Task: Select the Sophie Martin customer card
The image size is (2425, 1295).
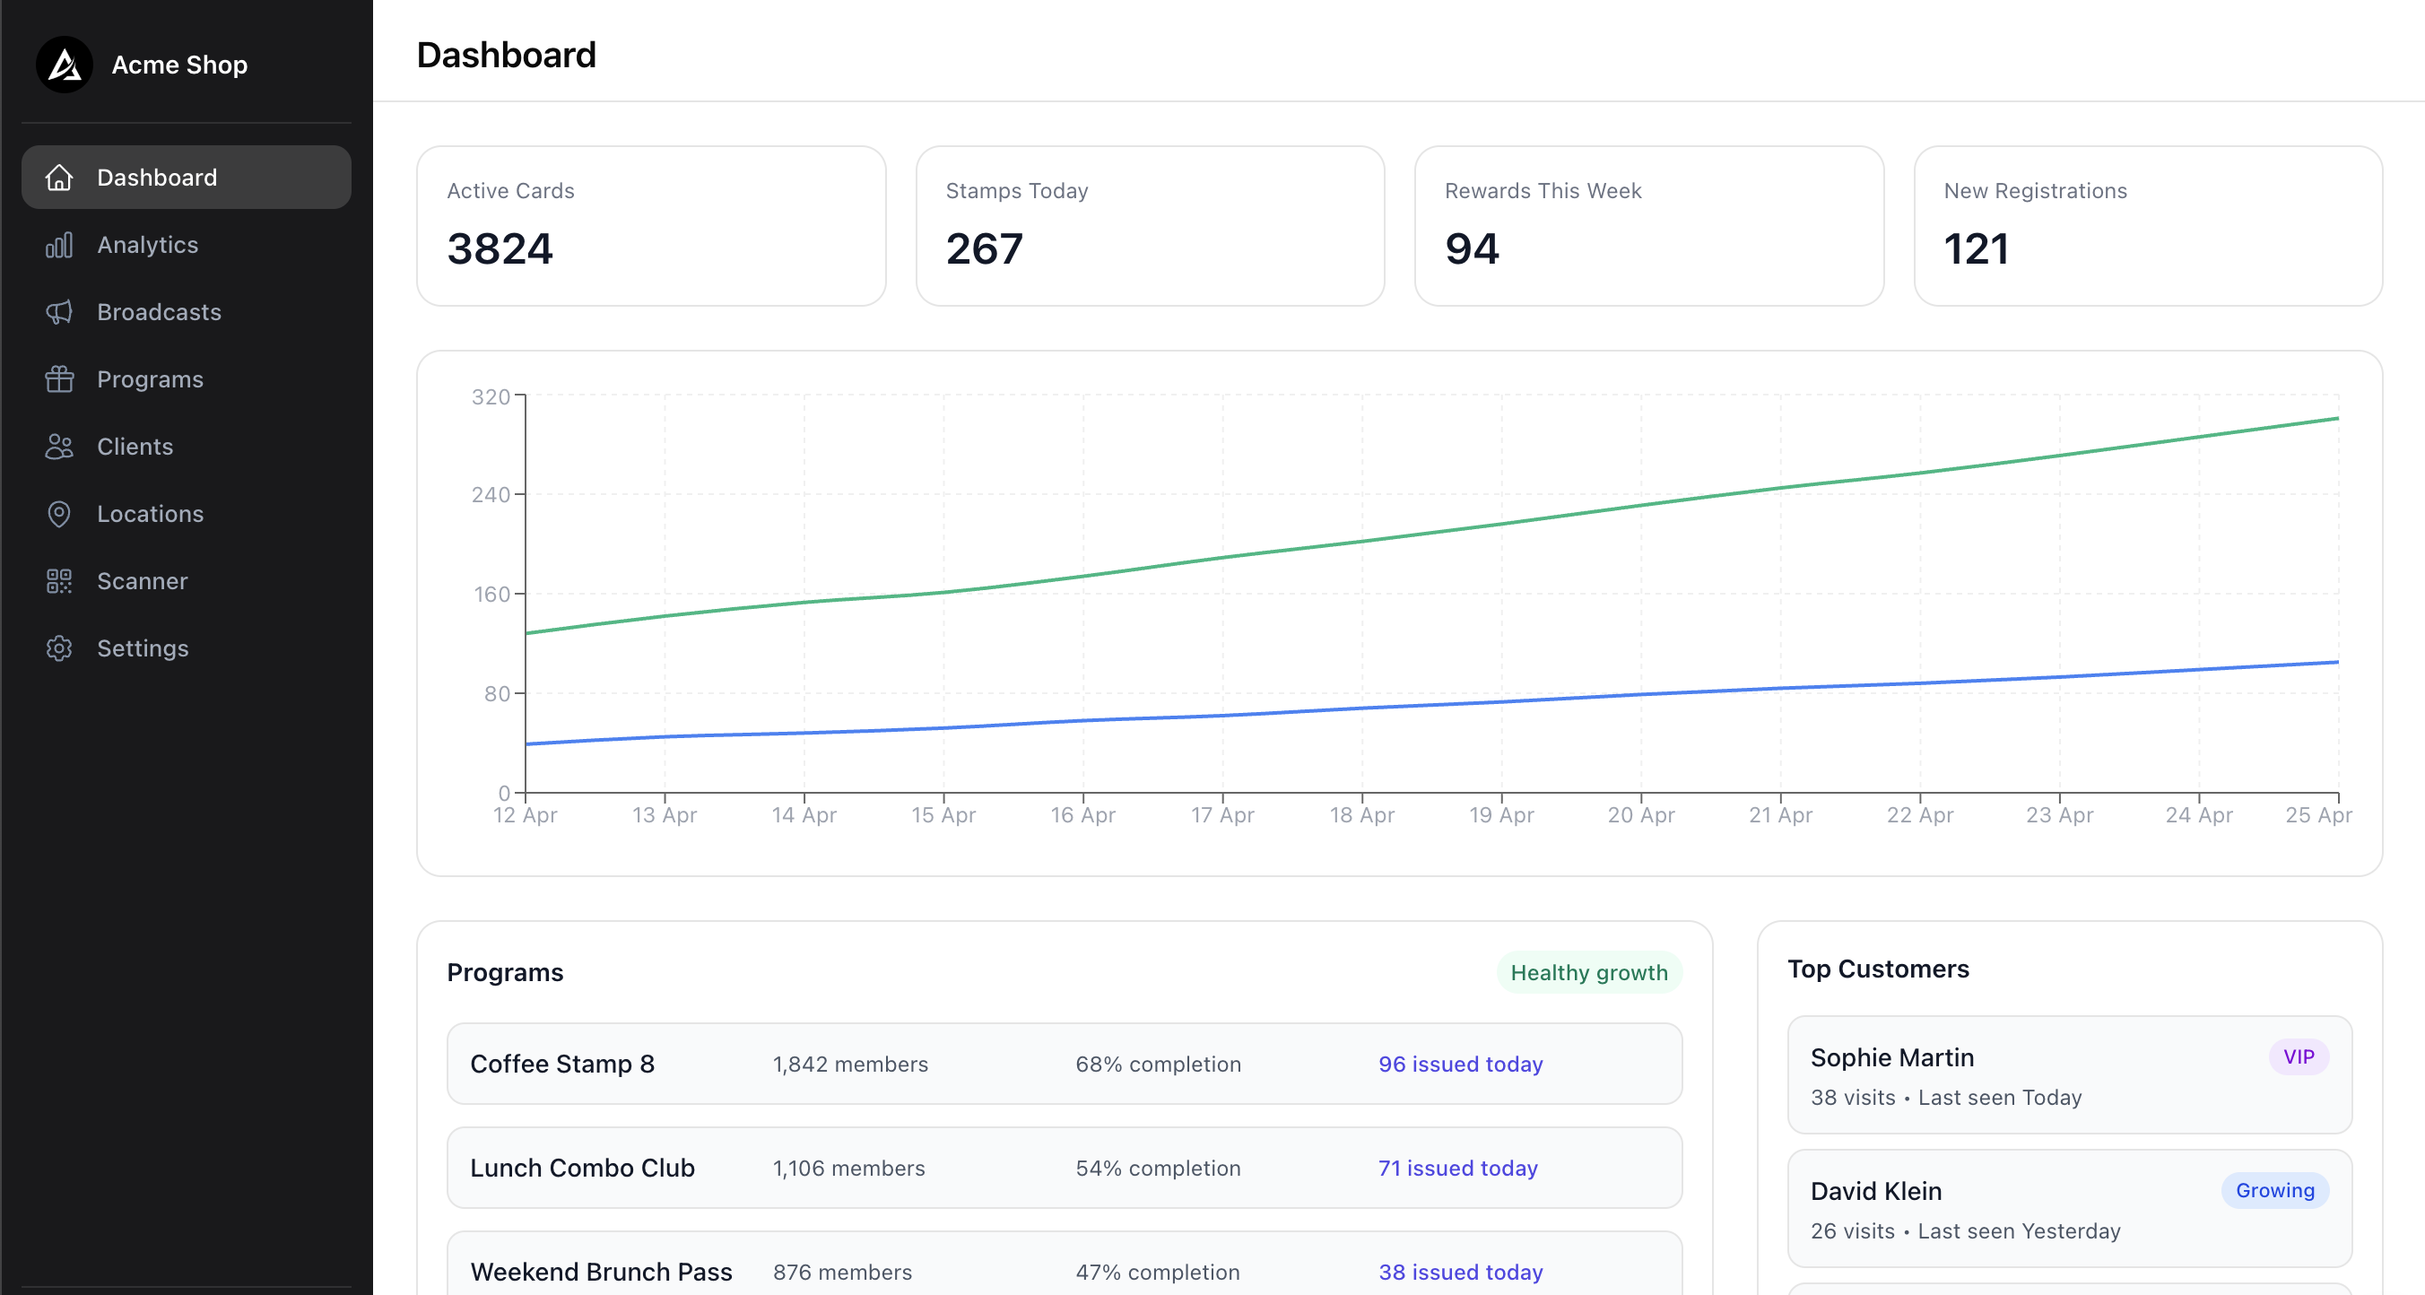Action: (x=2068, y=1074)
